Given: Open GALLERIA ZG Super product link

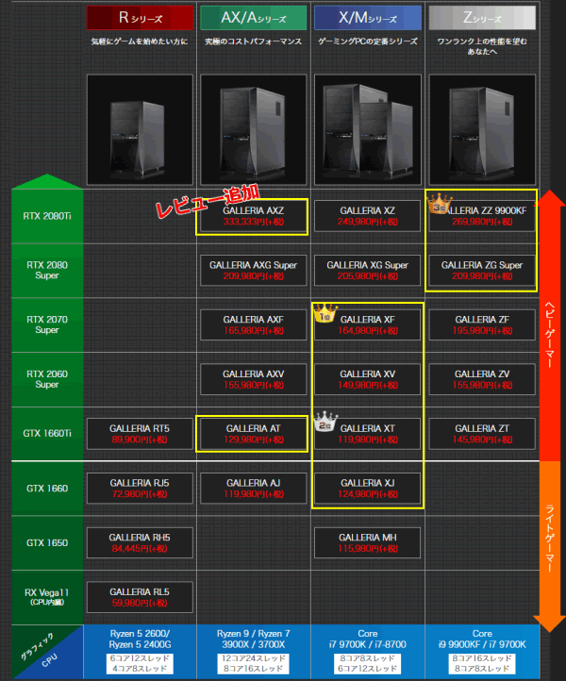Looking at the screenshot, I should point(482,270).
